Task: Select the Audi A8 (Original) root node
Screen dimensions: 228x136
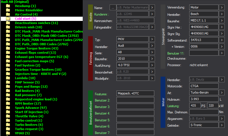Action: click(15, 2)
